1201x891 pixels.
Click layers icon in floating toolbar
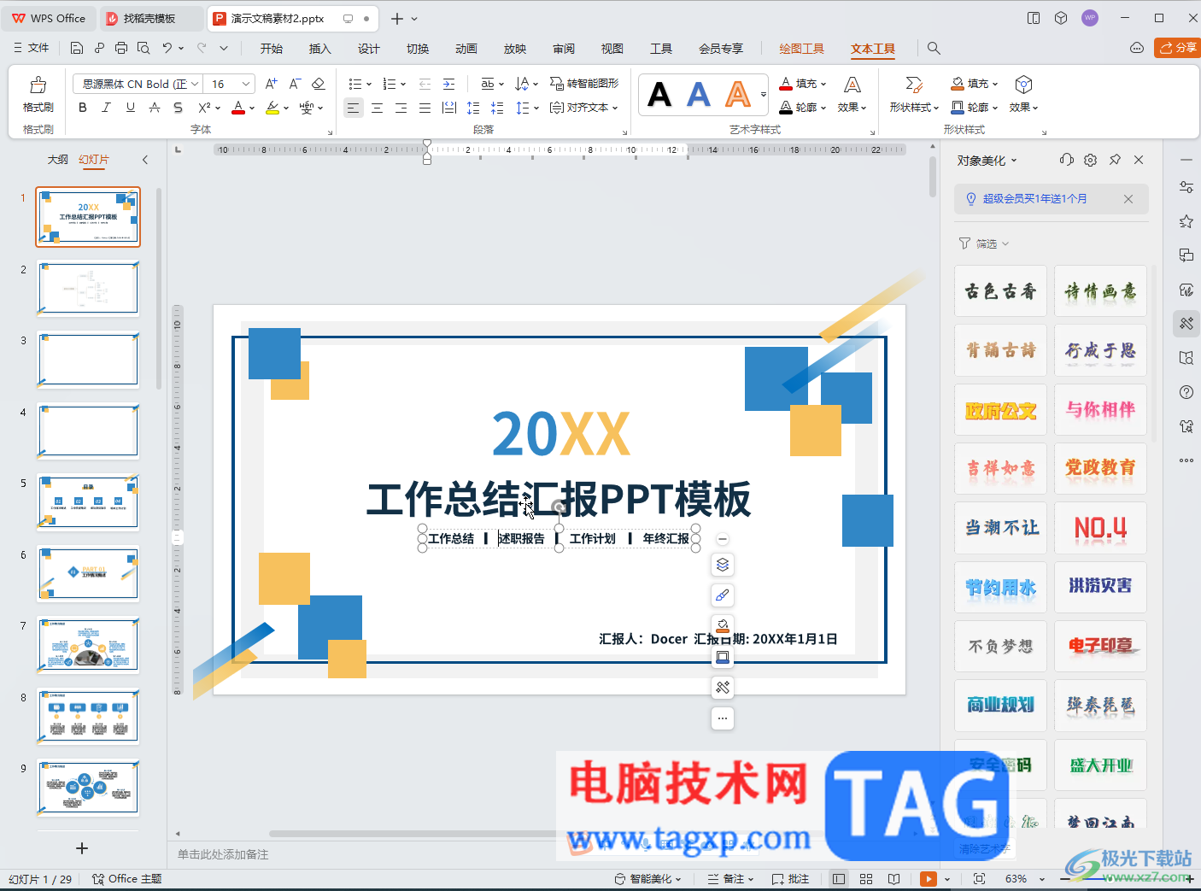tap(723, 565)
